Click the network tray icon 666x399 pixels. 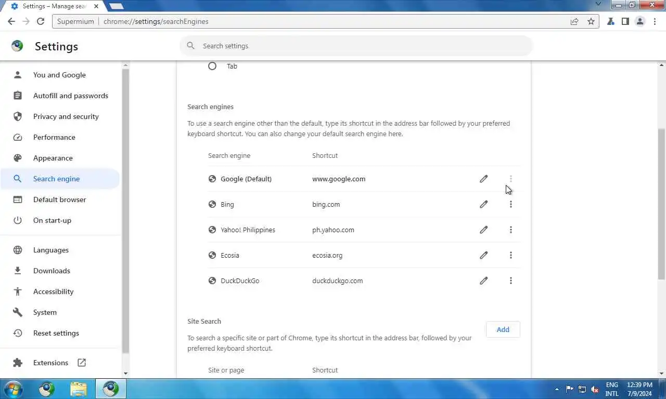click(x=582, y=390)
